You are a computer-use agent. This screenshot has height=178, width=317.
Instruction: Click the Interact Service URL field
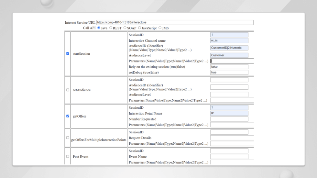(x=175, y=22)
